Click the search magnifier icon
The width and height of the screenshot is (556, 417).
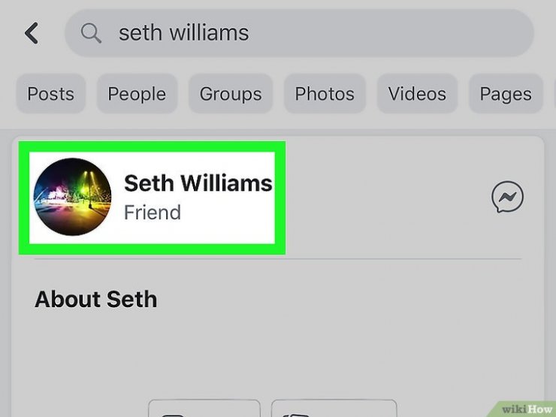[x=91, y=33]
